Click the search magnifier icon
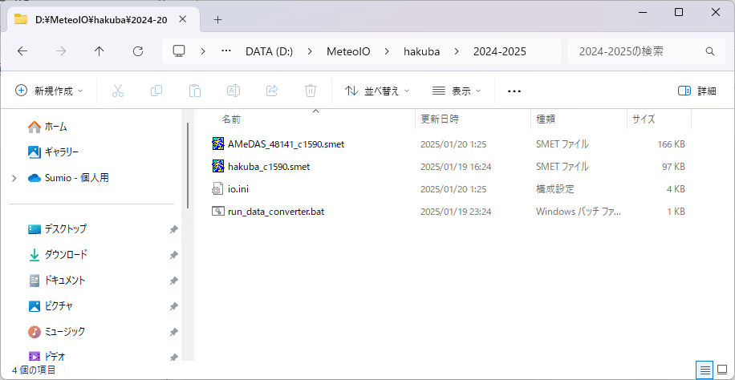The height and width of the screenshot is (380, 735). [x=710, y=51]
